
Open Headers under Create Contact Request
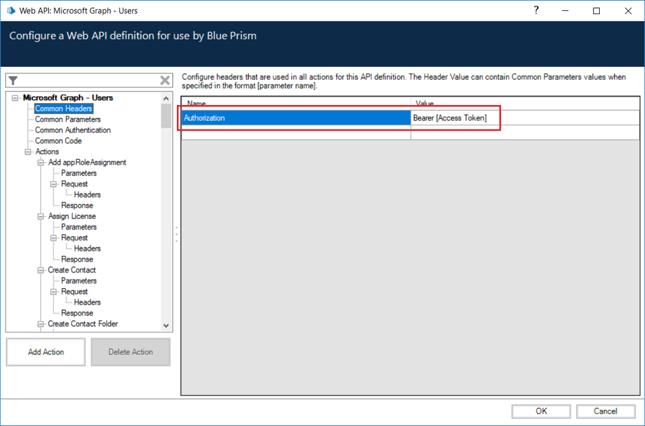point(87,302)
